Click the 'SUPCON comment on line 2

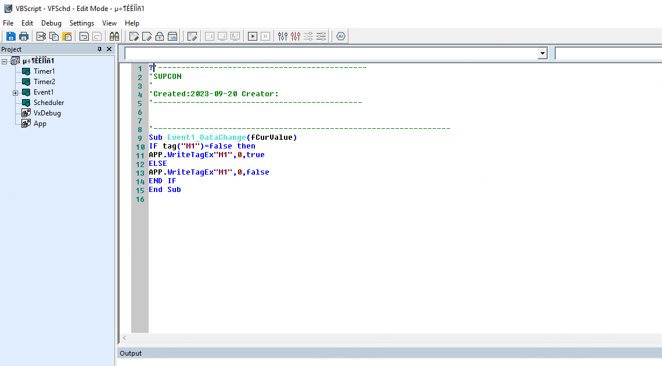pyautogui.click(x=165, y=77)
